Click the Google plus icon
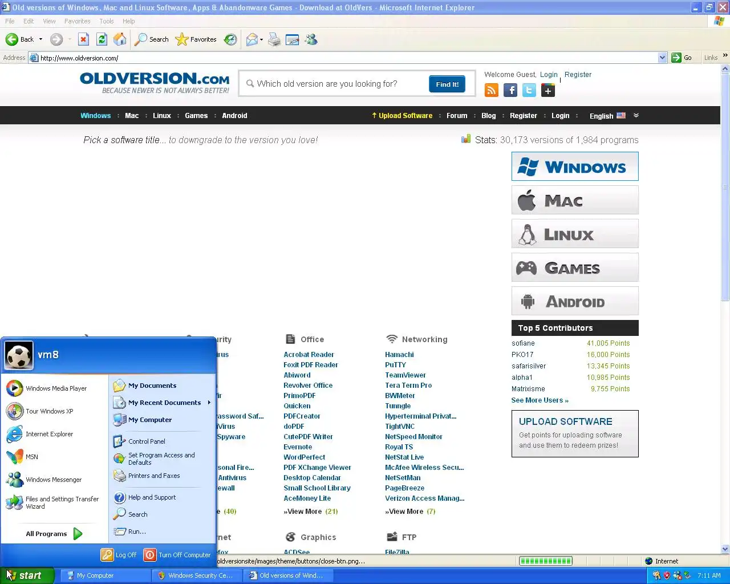This screenshot has width=730, height=584. (548, 90)
